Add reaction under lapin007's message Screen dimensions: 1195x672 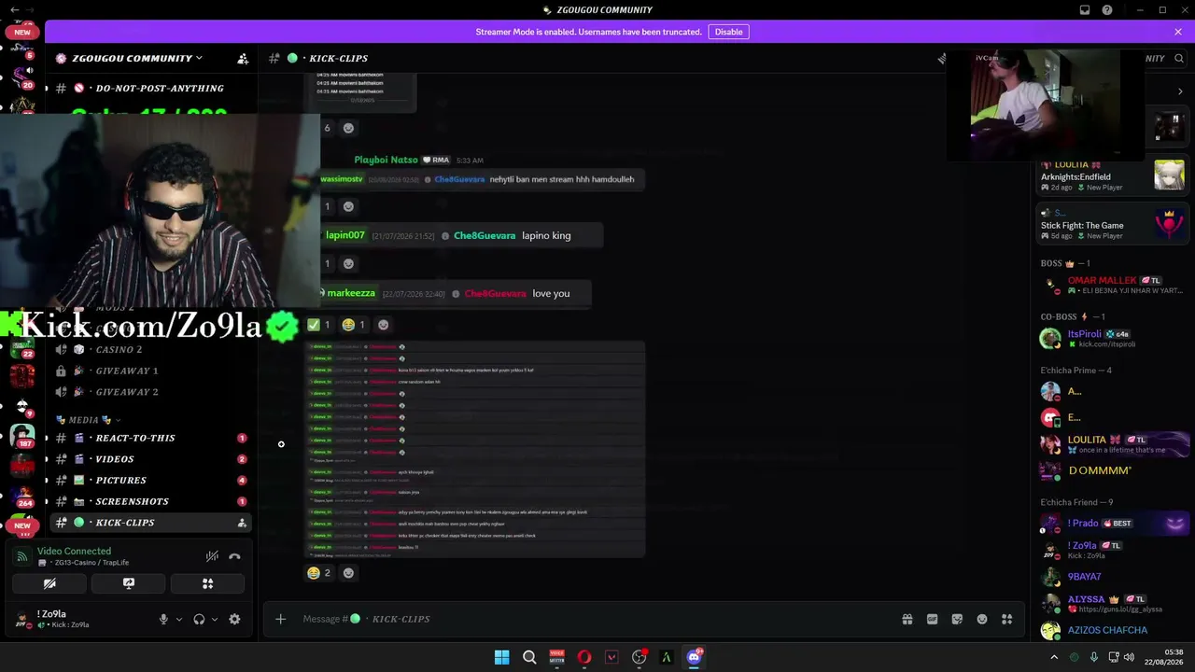pos(348,263)
